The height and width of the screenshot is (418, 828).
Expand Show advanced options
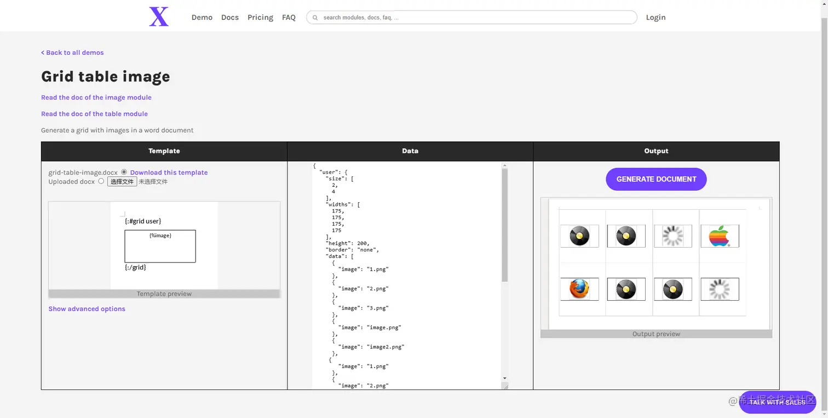click(87, 309)
